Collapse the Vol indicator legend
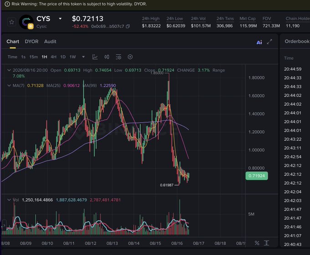310x255 pixels. (9, 200)
